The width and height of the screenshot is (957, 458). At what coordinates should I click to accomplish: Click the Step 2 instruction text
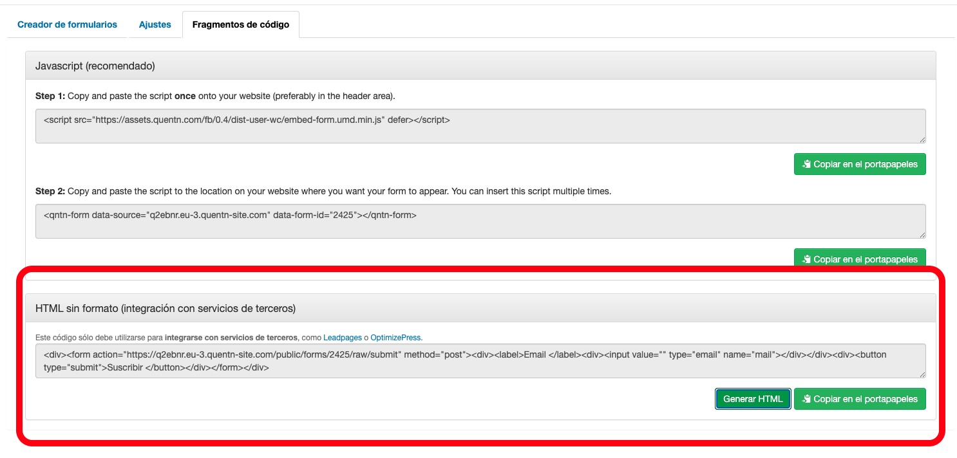[323, 191]
